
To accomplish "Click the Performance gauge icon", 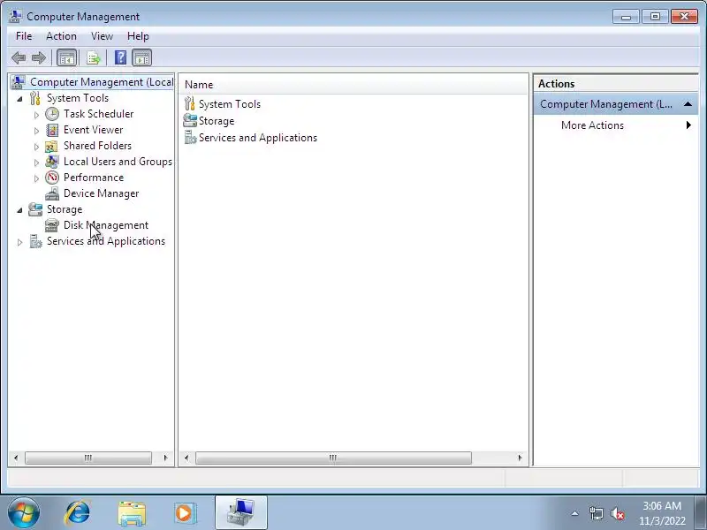I will pyautogui.click(x=52, y=178).
